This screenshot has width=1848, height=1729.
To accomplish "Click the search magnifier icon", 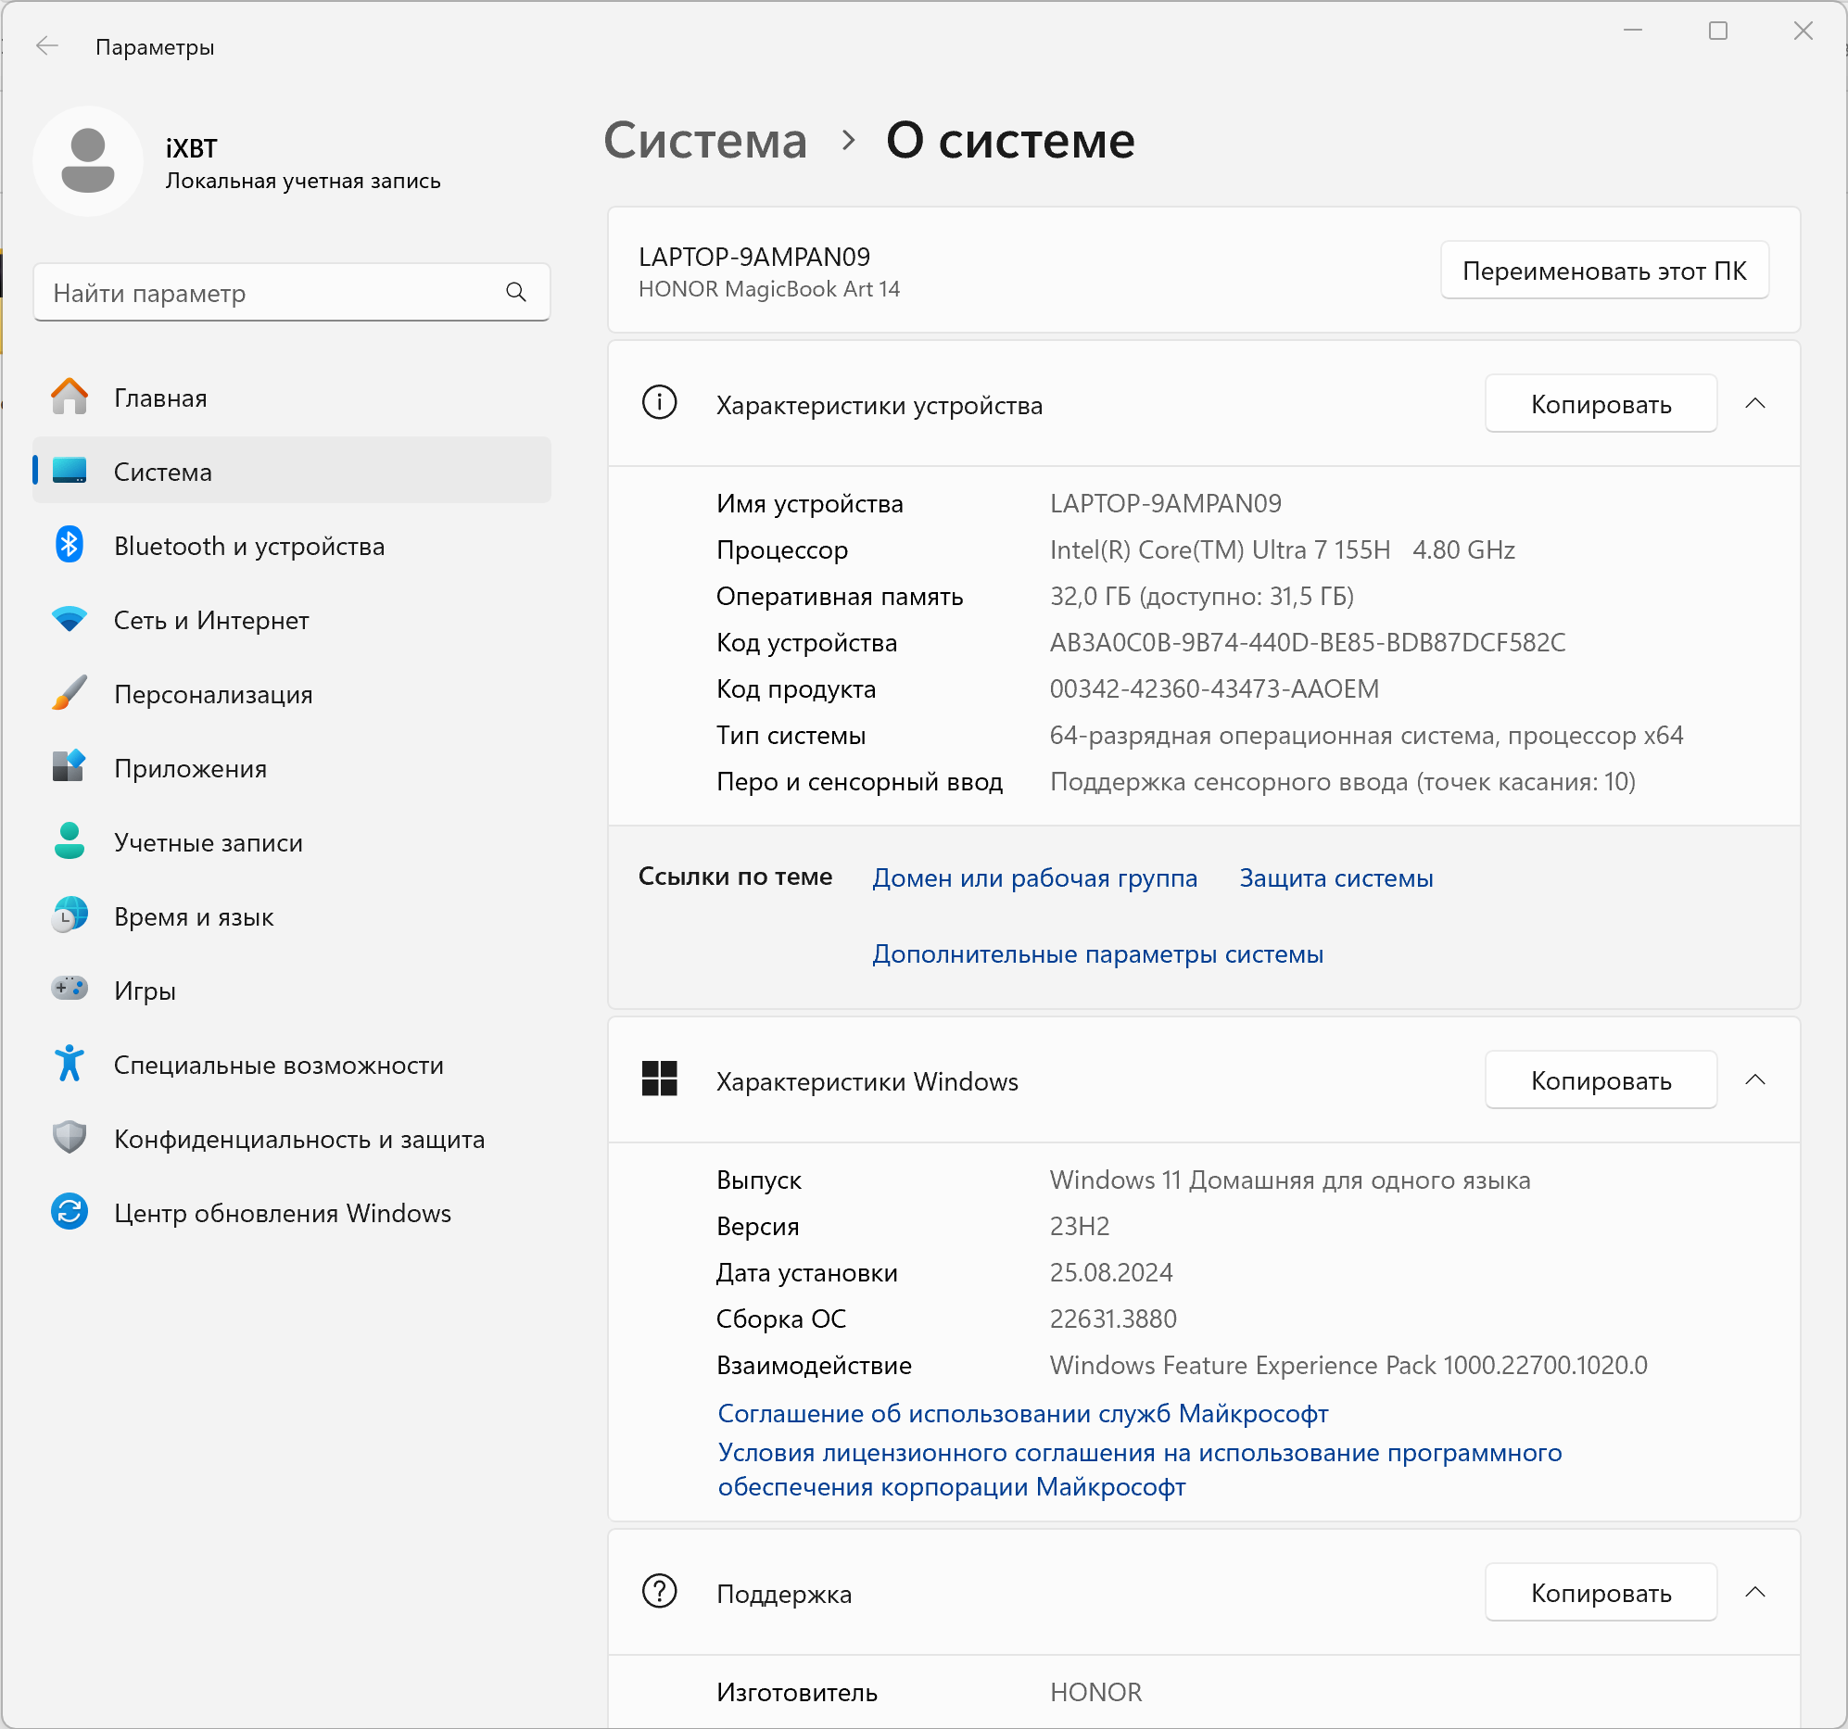I will (516, 293).
